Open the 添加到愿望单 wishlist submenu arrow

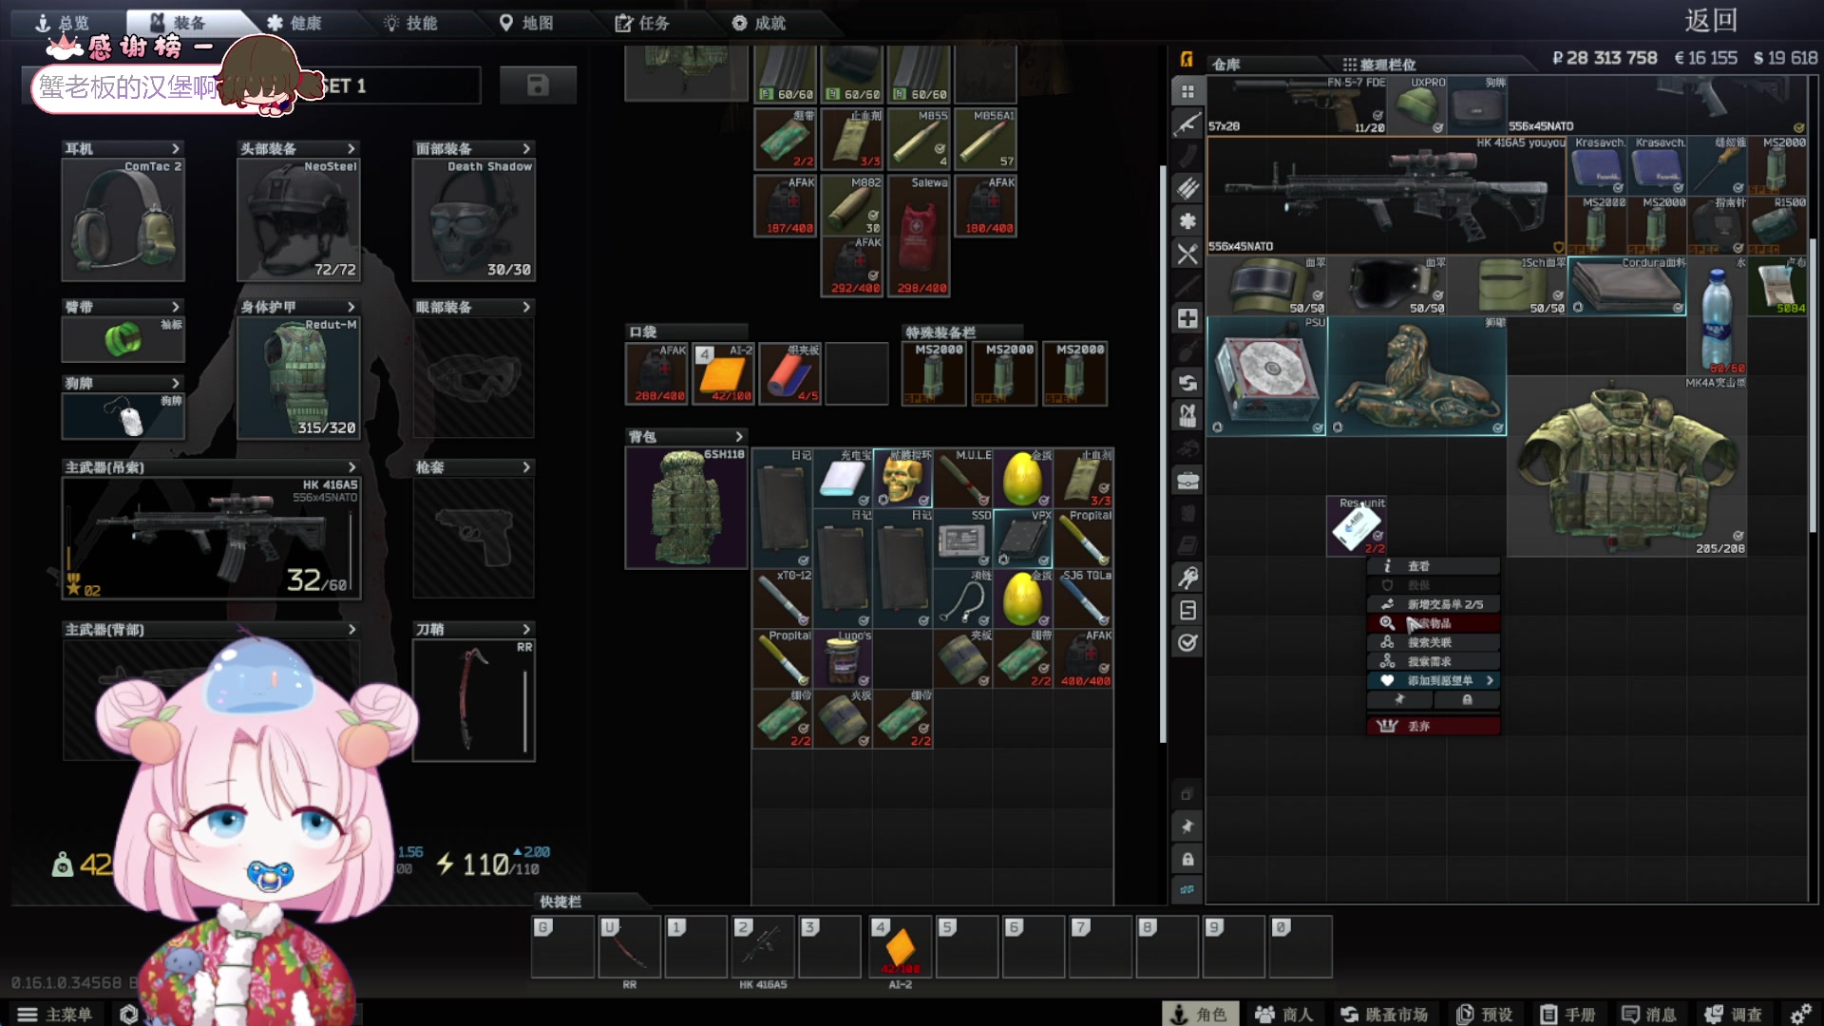coord(1490,680)
